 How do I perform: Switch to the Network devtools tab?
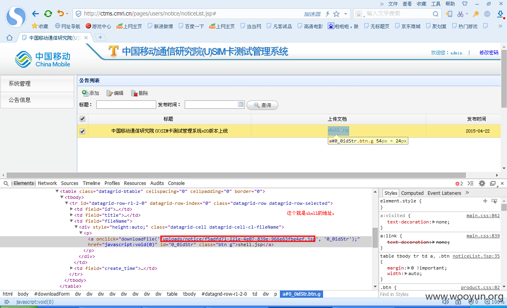(x=48, y=183)
